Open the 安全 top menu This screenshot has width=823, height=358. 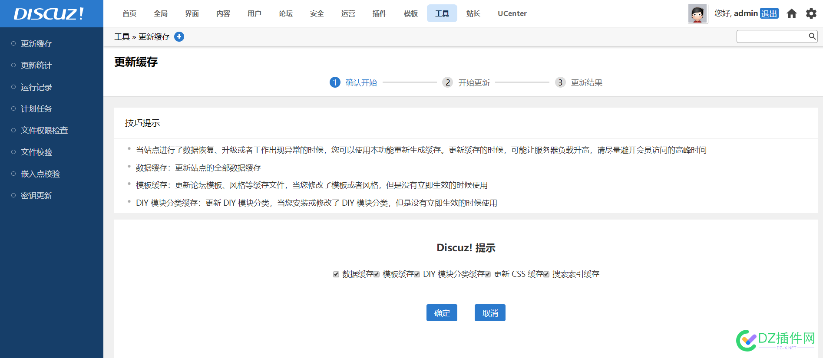(x=317, y=13)
